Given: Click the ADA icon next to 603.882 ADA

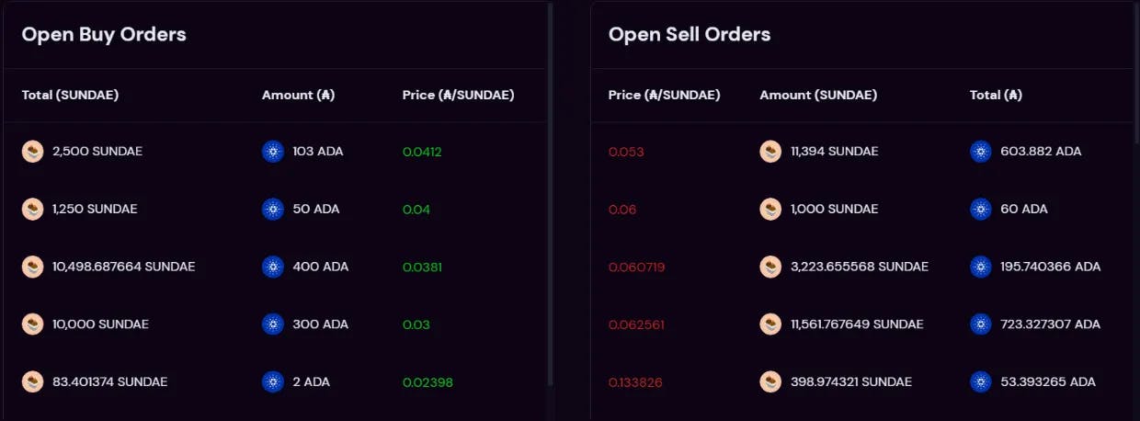Looking at the screenshot, I should 981,152.
